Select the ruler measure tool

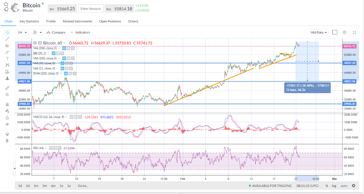click(x=7, y=88)
